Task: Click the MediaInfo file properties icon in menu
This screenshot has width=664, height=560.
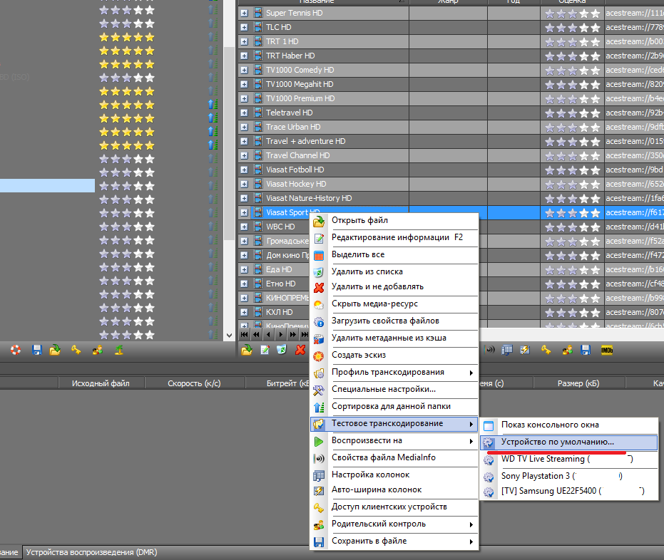Action: pyautogui.click(x=320, y=458)
